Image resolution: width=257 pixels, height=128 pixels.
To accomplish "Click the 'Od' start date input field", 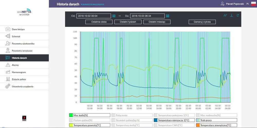I will [94, 16].
